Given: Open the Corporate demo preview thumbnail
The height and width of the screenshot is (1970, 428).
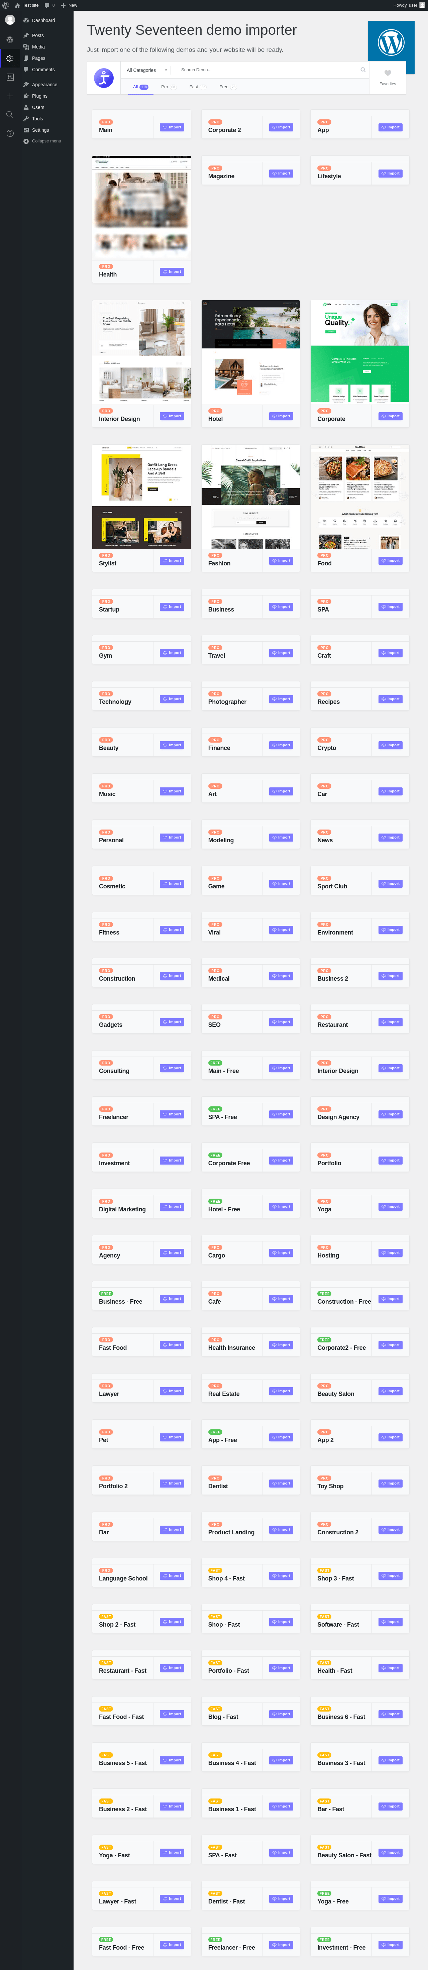Looking at the screenshot, I should (360, 352).
